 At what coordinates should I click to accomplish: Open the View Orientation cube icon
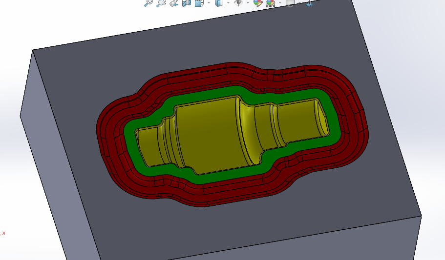199,3
